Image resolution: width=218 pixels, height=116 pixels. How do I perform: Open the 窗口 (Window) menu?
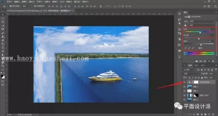pos(77,2)
